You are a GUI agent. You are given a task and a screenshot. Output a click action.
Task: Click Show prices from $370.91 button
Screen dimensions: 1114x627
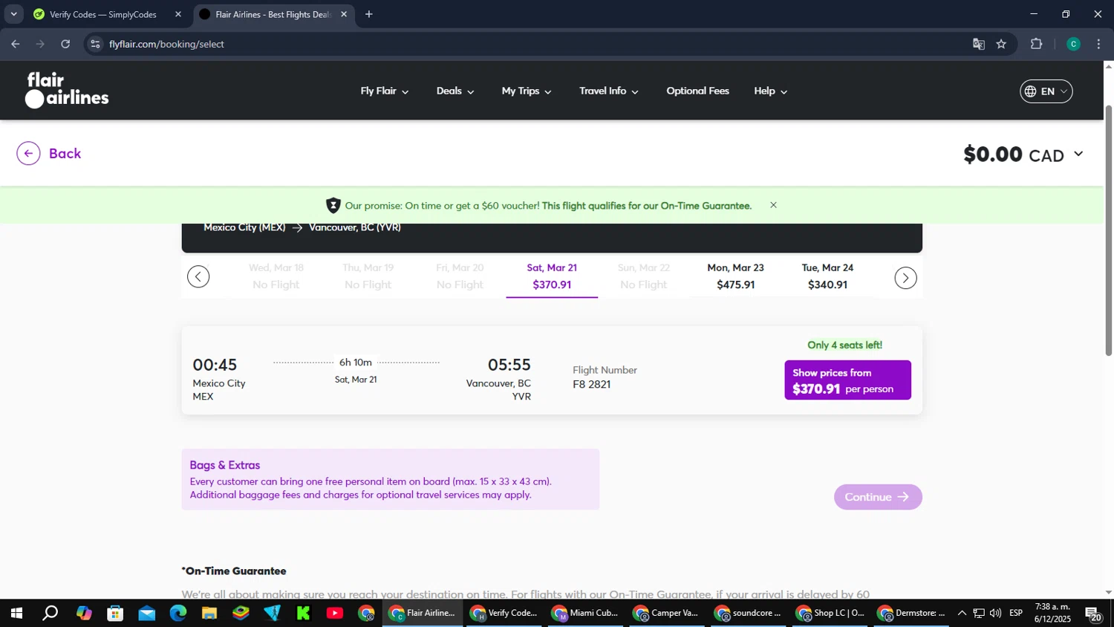[x=847, y=380]
